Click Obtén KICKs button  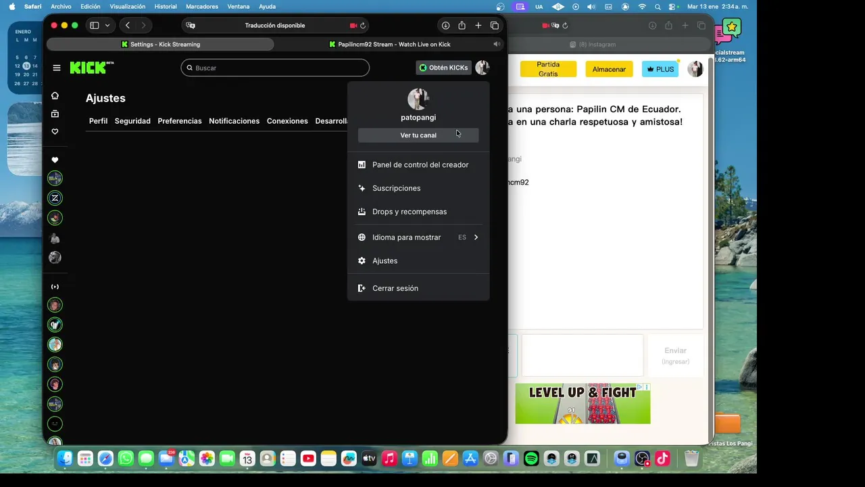pos(443,68)
